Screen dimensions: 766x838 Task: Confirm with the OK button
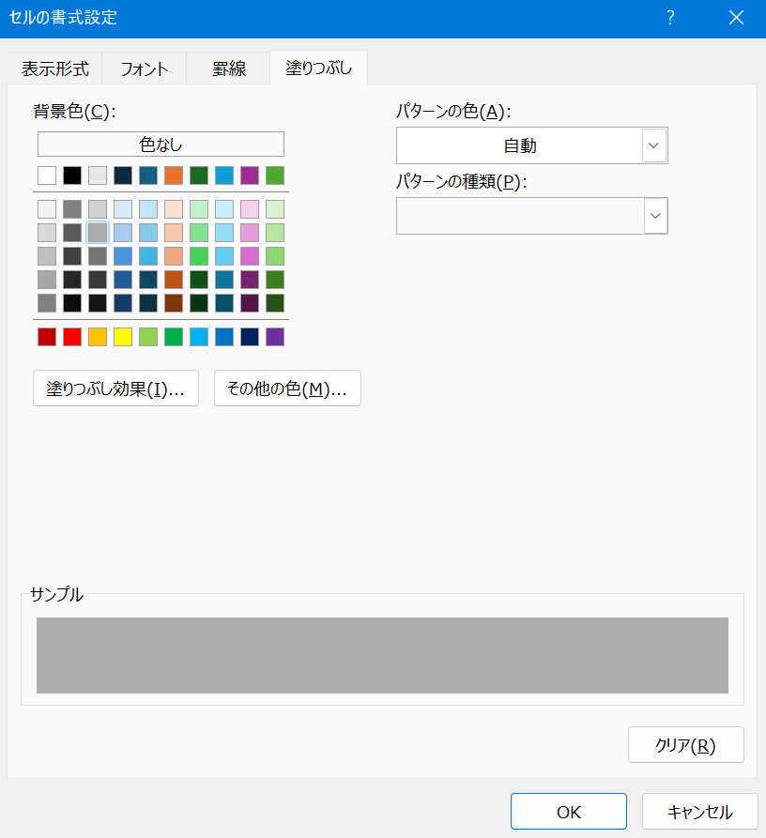[568, 812]
